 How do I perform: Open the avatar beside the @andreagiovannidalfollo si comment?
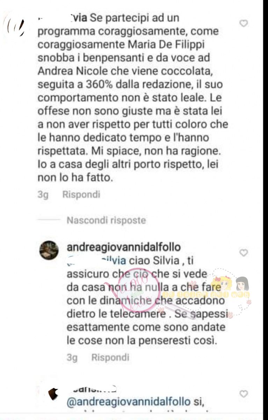(52, 394)
